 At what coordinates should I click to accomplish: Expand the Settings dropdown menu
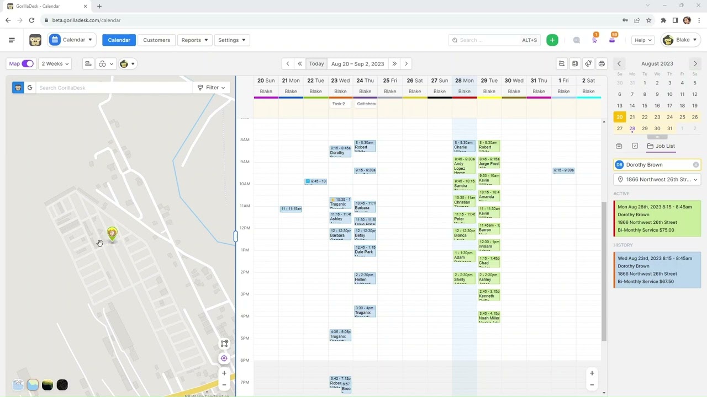coord(232,40)
